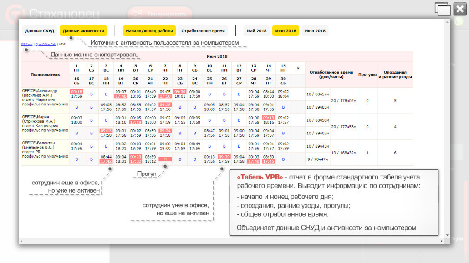
Task: Select the OFFICE\Мария user cell
Action: (x=45, y=127)
